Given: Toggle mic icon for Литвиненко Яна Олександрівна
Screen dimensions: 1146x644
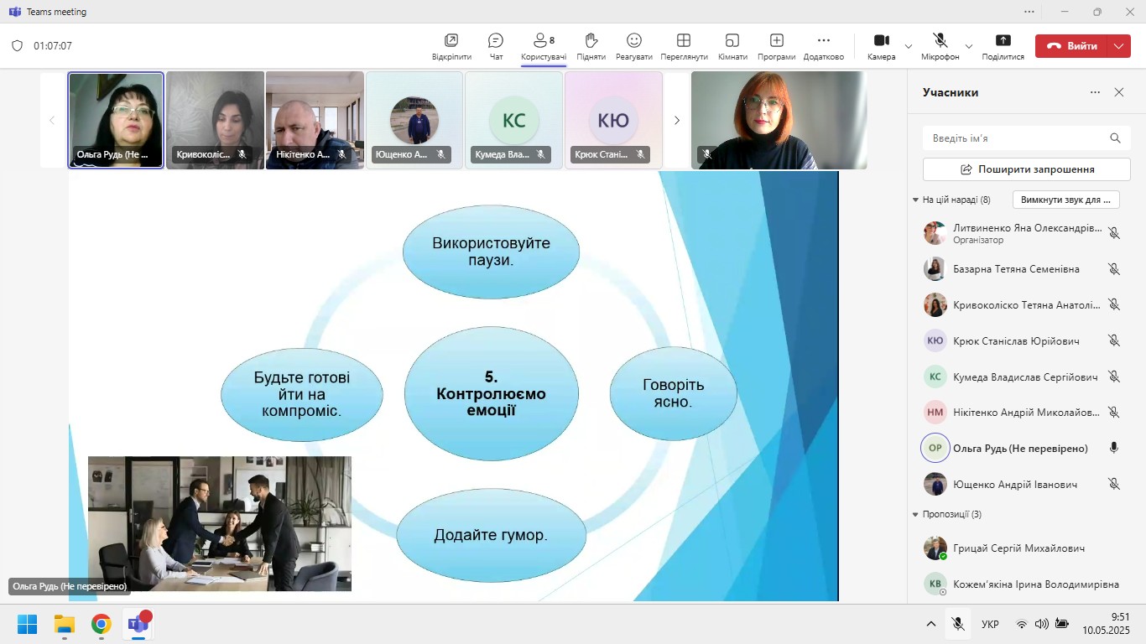Looking at the screenshot, I should (x=1114, y=233).
